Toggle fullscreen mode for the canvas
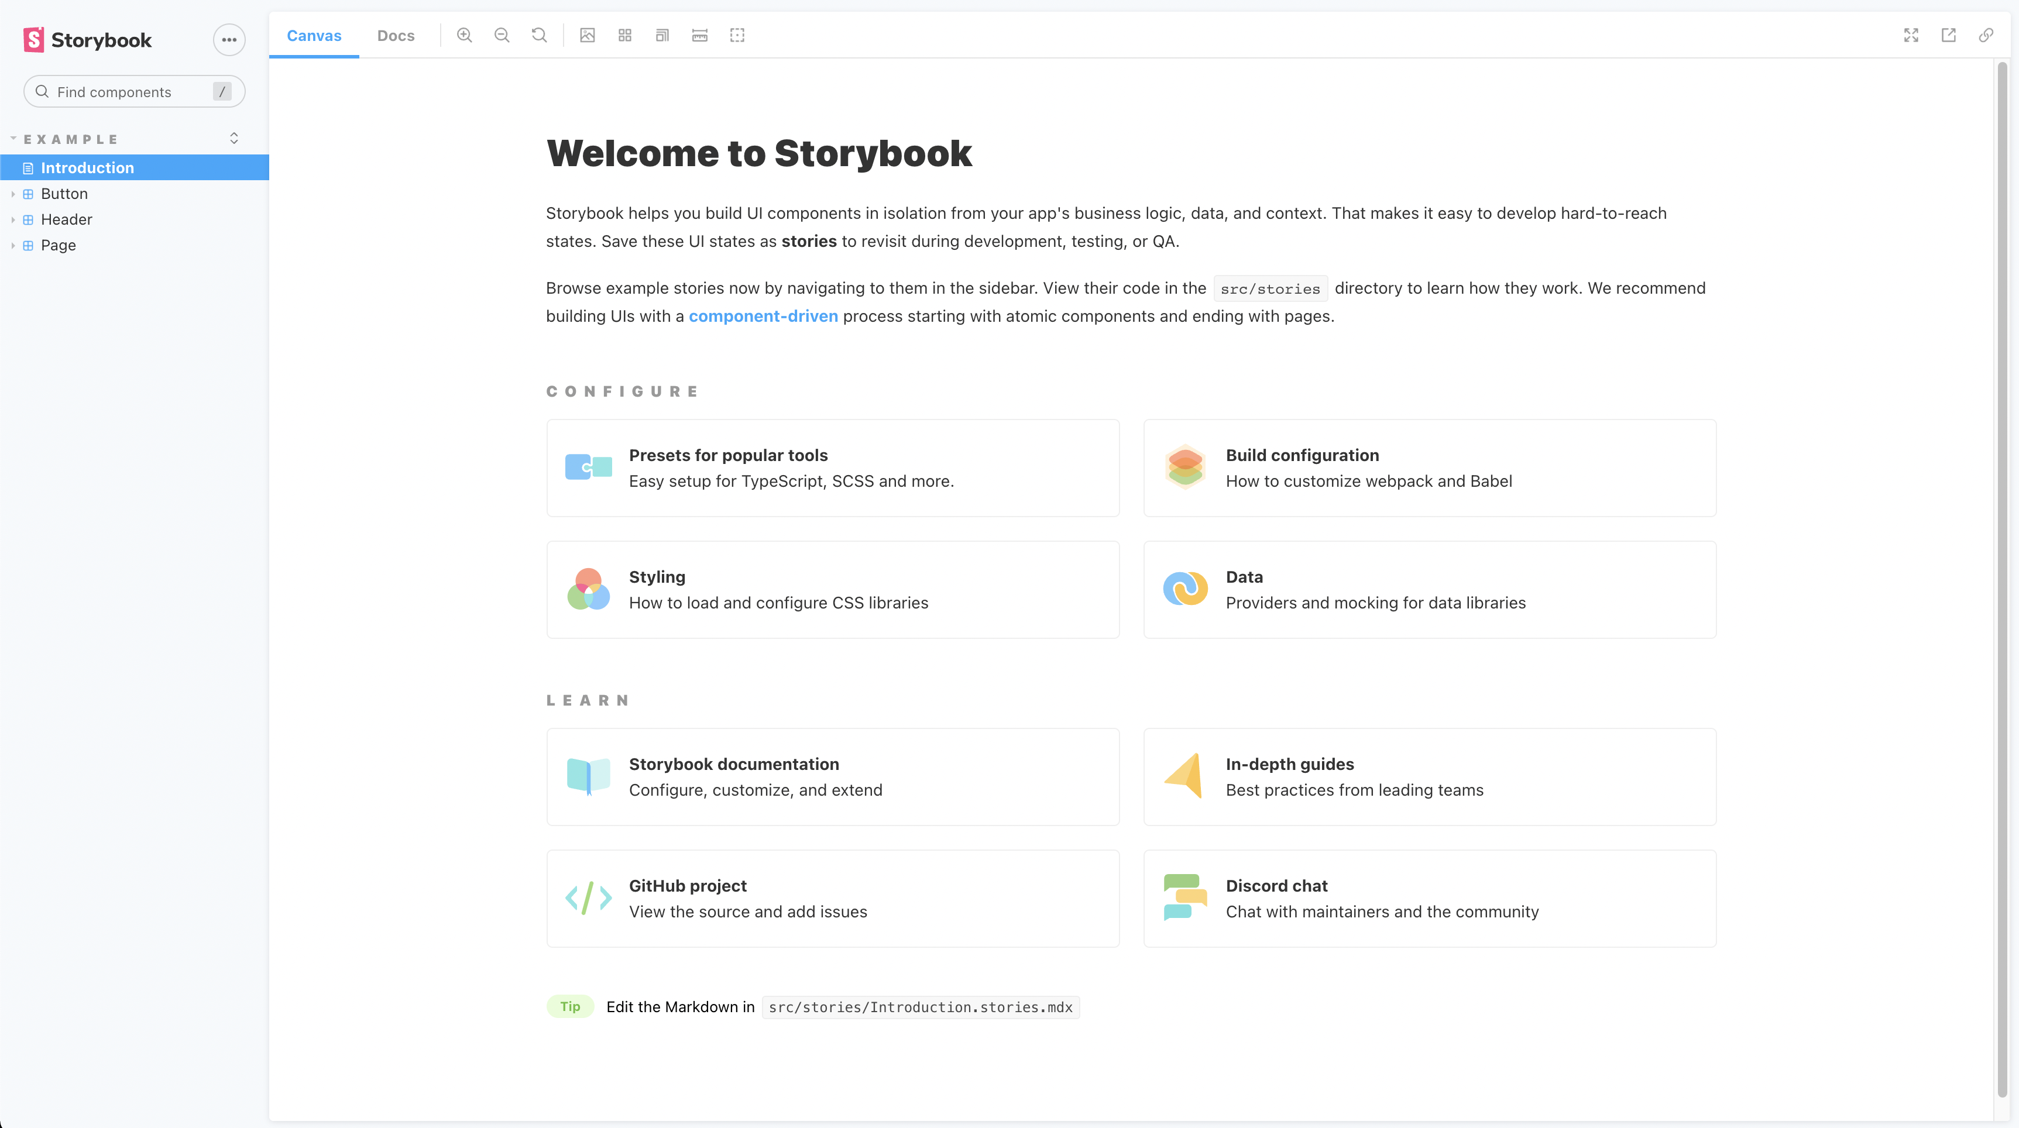Screen dimensions: 2019x1128 point(1912,35)
